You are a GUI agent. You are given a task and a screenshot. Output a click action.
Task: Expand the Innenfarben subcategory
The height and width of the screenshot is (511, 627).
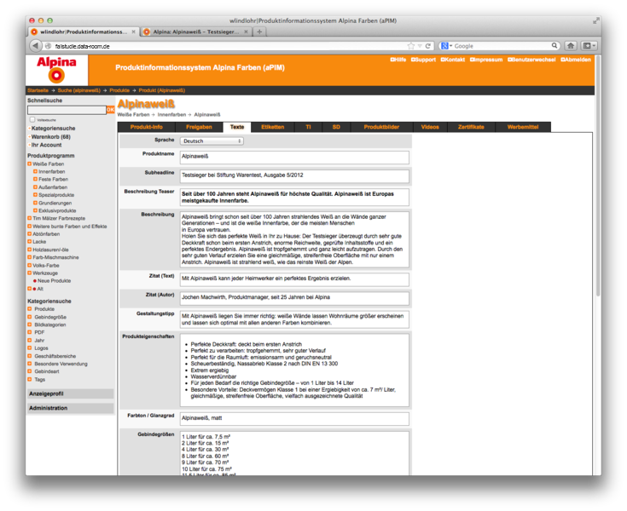point(35,171)
